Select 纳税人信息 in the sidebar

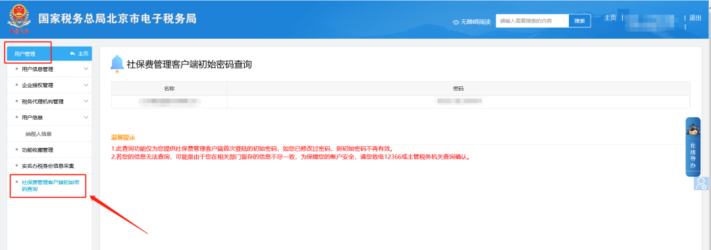click(39, 134)
